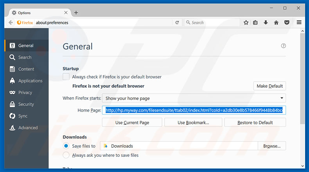
Task: Open the General preferences pane
Action: point(27,46)
